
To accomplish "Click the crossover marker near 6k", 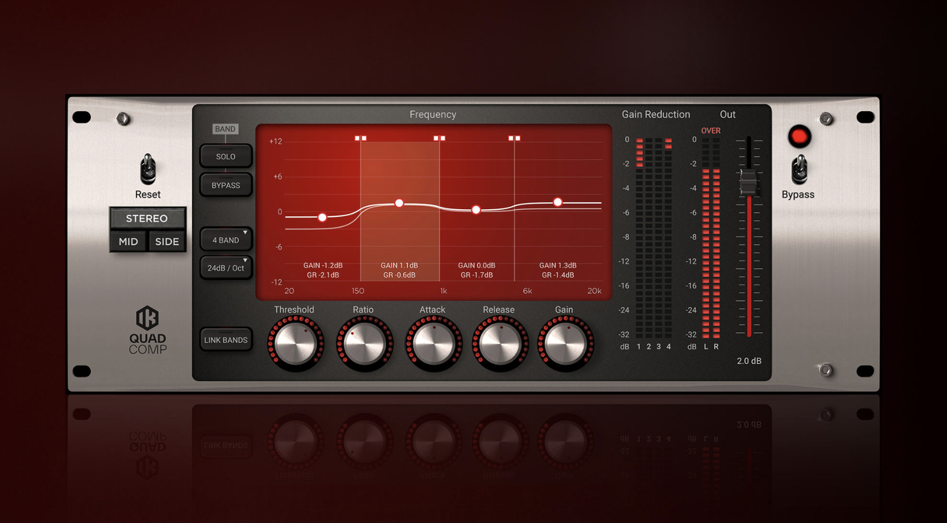I will point(514,138).
